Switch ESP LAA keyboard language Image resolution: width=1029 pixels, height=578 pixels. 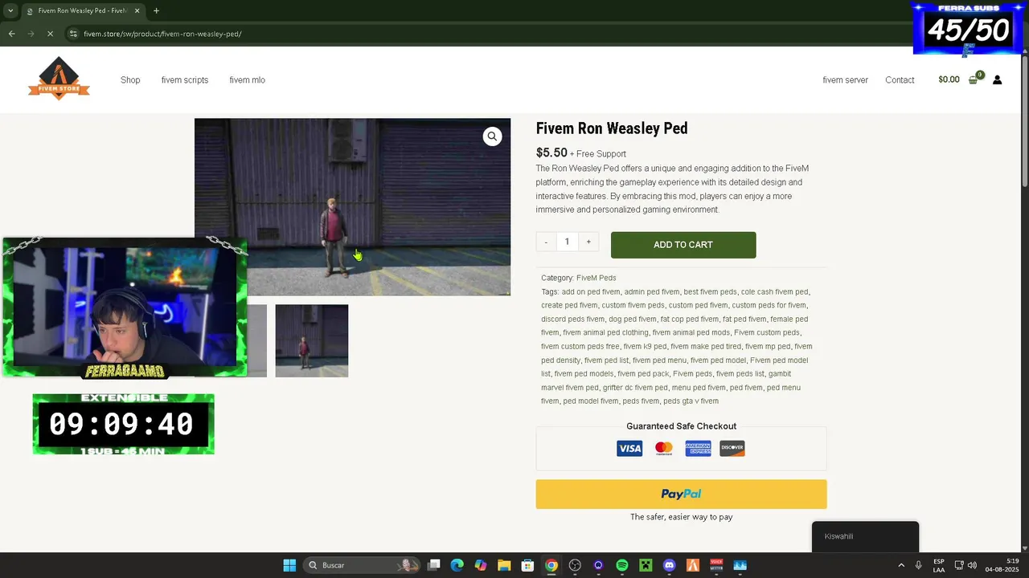coord(939,565)
